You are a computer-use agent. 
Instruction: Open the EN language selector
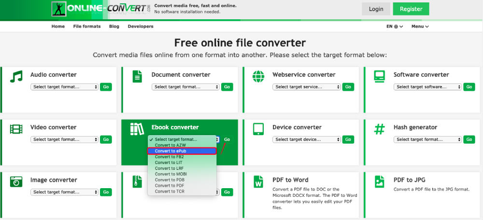pyautogui.click(x=395, y=27)
